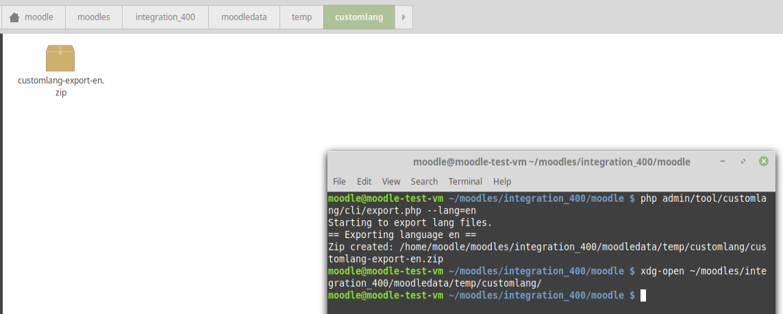Open the terminal Help menu
The height and width of the screenshot is (314, 783).
point(502,181)
